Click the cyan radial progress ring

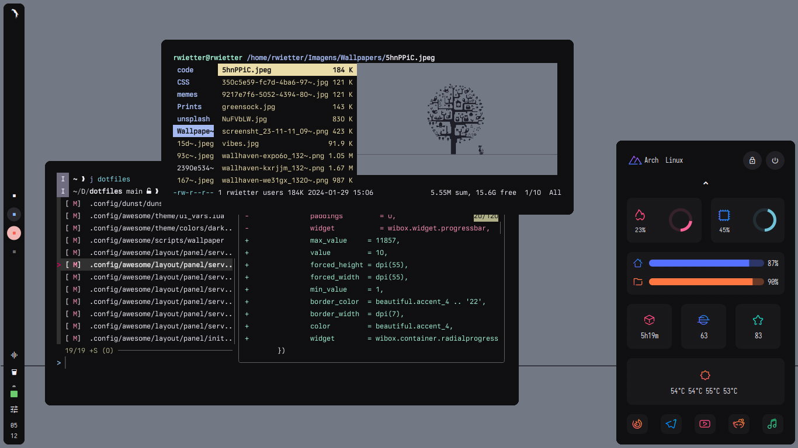(764, 220)
